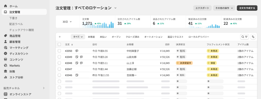Switch to the 返品リクエスト tab
261x99 pixels.
tap(175, 37)
